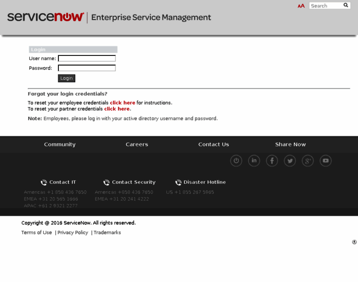The width and height of the screenshot is (358, 282).
Task: Open partner credentials reset click here link
Action: (x=117, y=109)
